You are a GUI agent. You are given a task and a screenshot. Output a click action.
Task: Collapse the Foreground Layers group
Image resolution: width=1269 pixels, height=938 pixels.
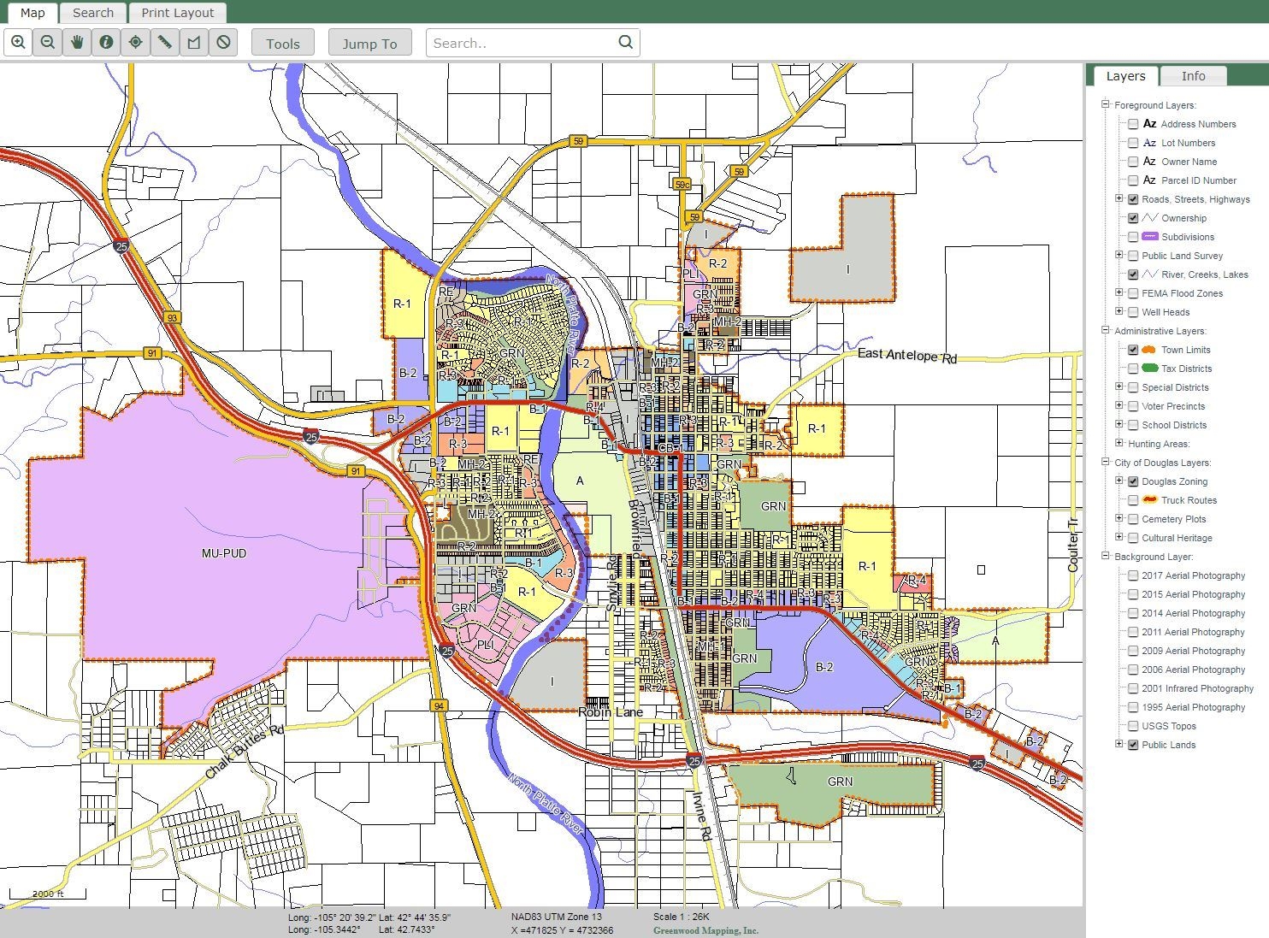1107,104
